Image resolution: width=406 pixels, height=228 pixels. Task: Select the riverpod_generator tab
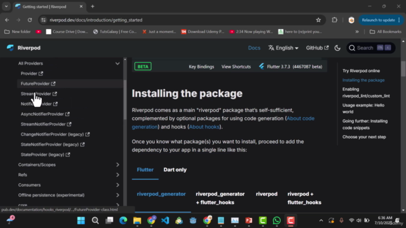pyautogui.click(x=161, y=194)
